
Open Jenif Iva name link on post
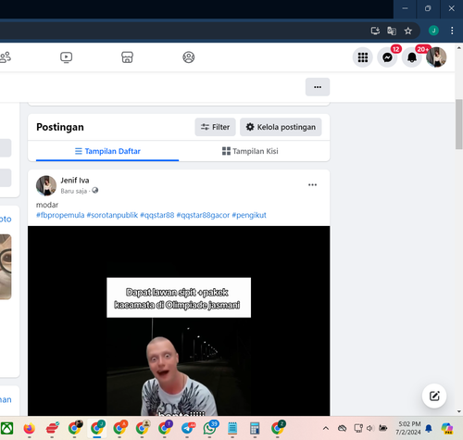(75, 181)
